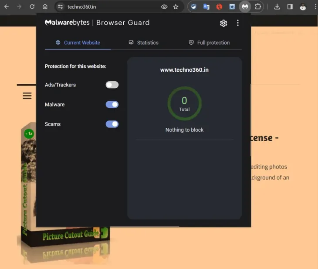Toggle the Chrome side panel icon

click(290, 7)
